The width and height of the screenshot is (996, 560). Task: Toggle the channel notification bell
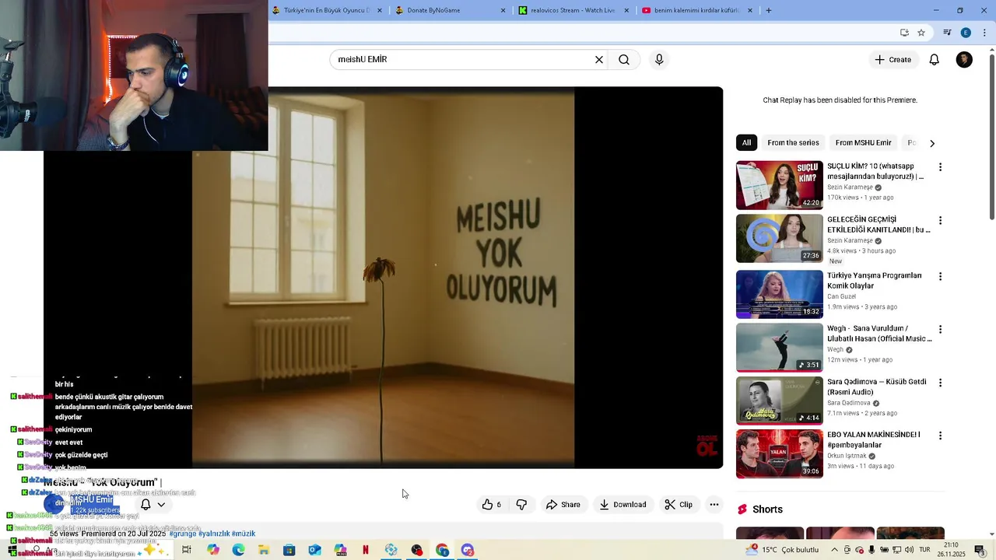click(x=146, y=504)
